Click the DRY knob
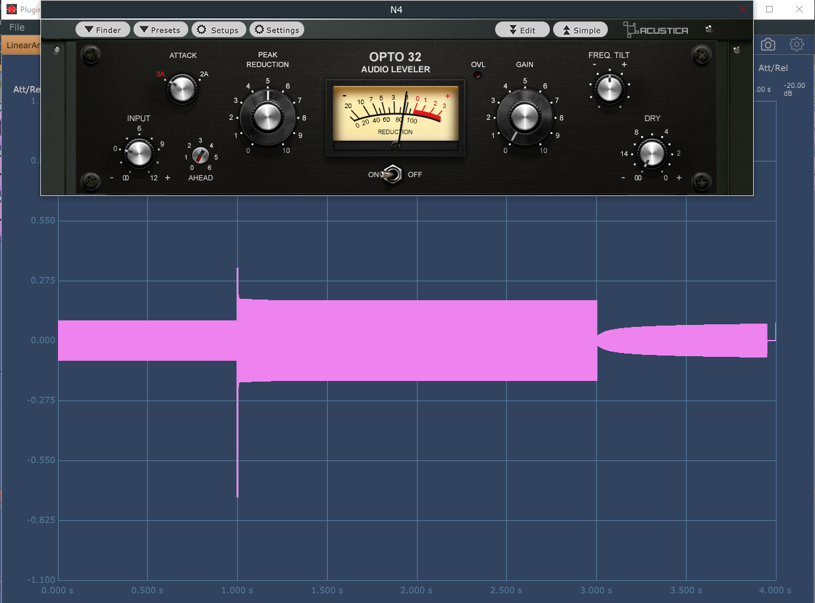 tap(651, 154)
